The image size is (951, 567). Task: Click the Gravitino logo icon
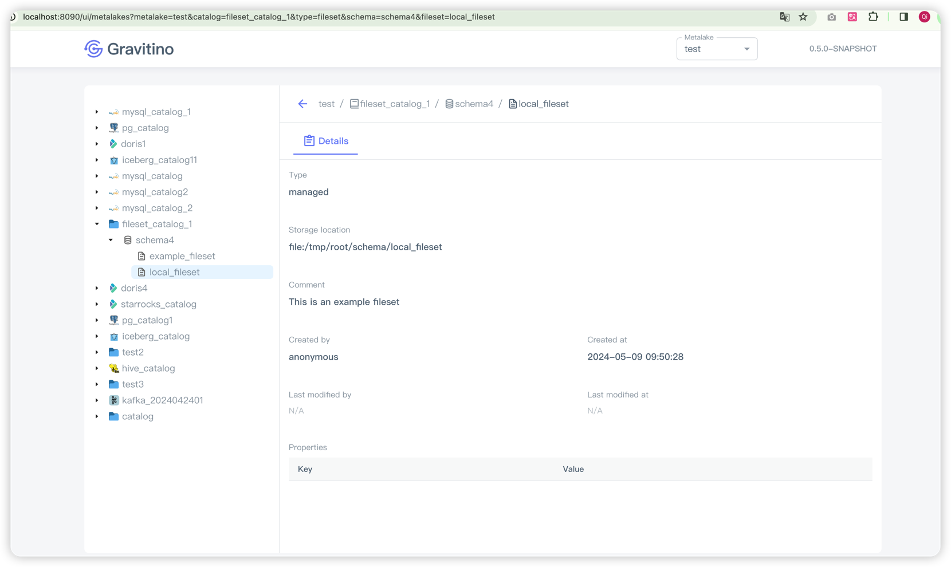click(93, 49)
